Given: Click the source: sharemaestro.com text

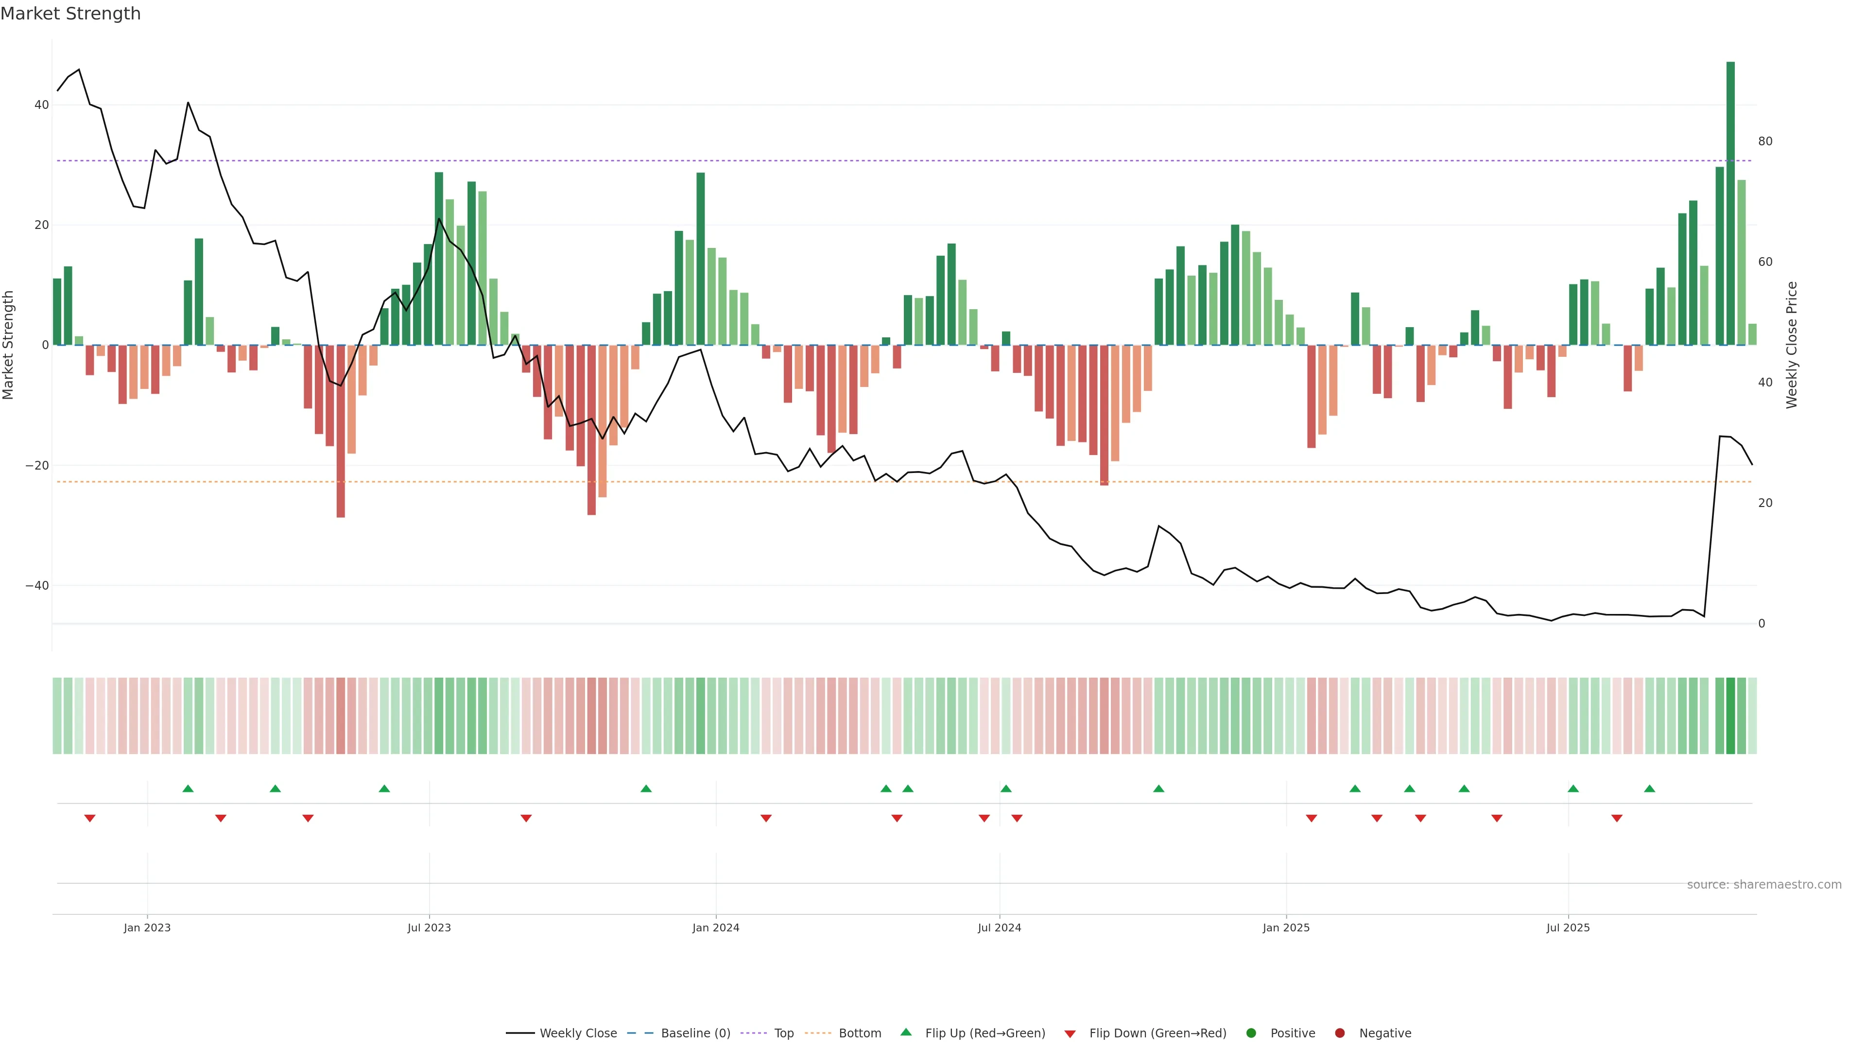Looking at the screenshot, I should tap(1764, 885).
